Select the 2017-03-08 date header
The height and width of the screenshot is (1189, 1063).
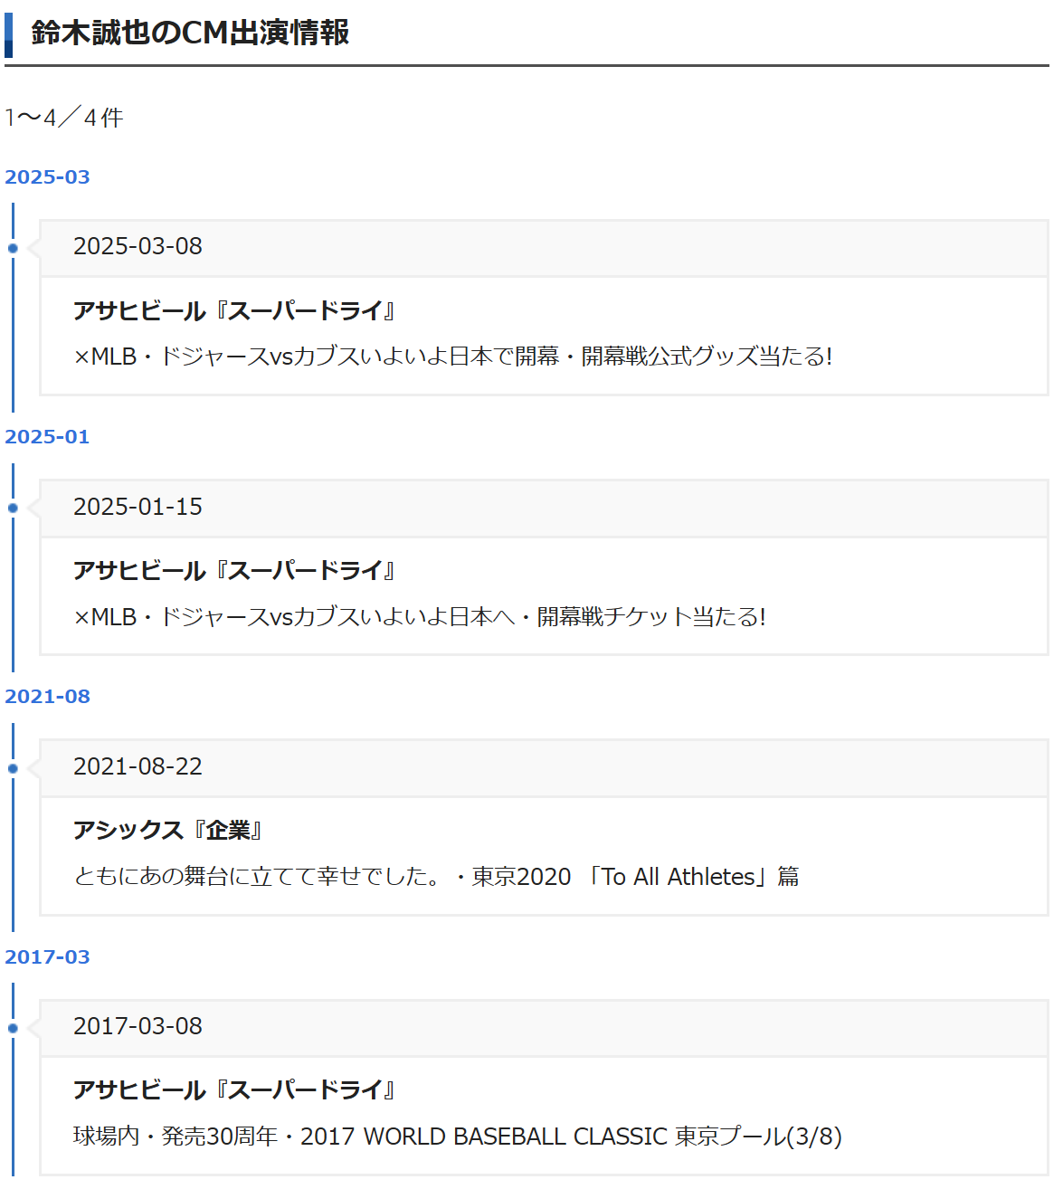pos(138,1026)
